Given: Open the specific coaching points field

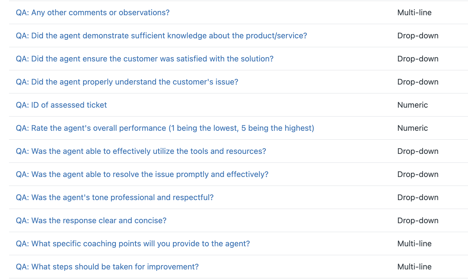Looking at the screenshot, I should [x=133, y=244].
